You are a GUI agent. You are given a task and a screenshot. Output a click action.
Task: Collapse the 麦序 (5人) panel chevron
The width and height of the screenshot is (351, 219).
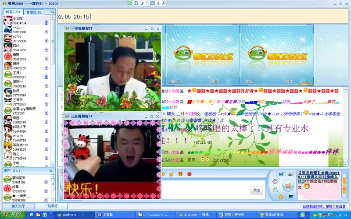pyautogui.click(x=51, y=170)
